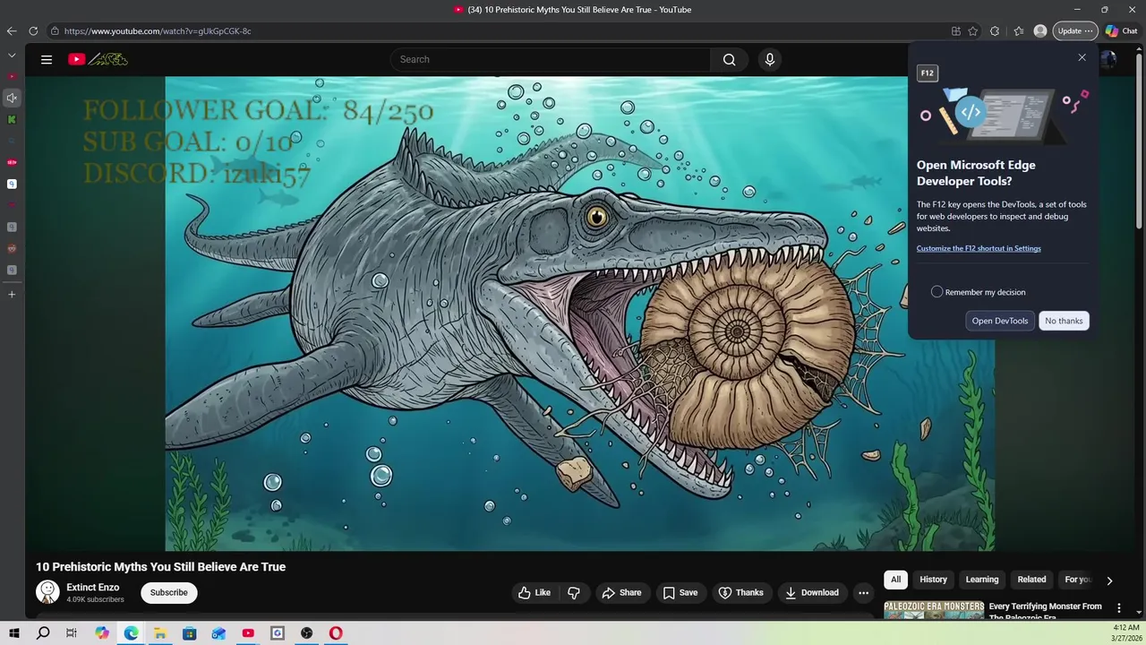The height and width of the screenshot is (645, 1146).
Task: Open Customize the F12 shortcut in Settings link
Action: point(979,248)
